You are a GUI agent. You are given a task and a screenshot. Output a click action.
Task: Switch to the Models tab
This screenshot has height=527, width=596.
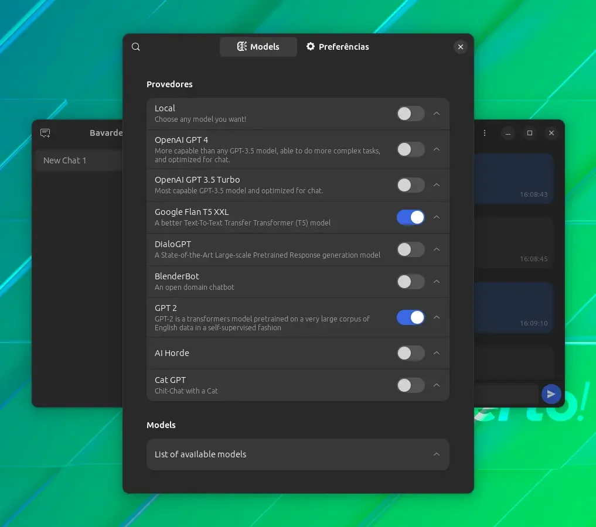258,47
